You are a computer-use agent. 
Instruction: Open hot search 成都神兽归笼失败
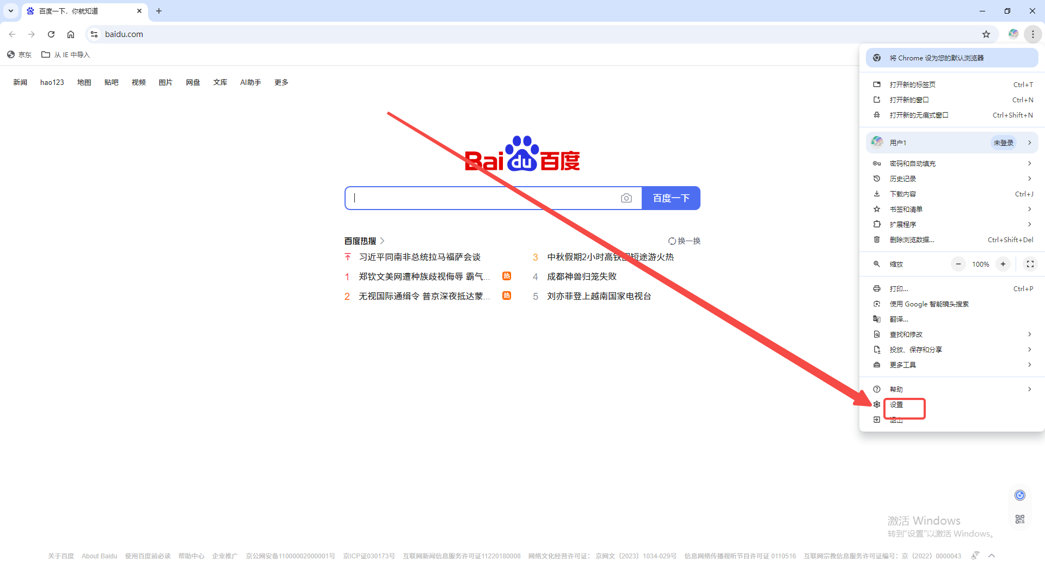582,276
